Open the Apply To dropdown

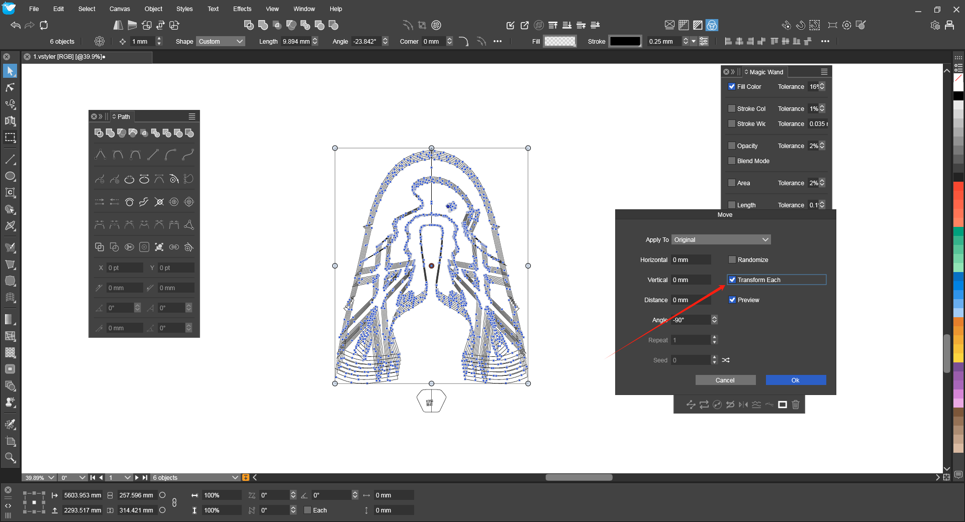point(721,239)
